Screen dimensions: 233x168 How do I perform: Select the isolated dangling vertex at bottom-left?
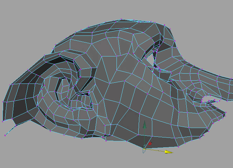[5, 135]
